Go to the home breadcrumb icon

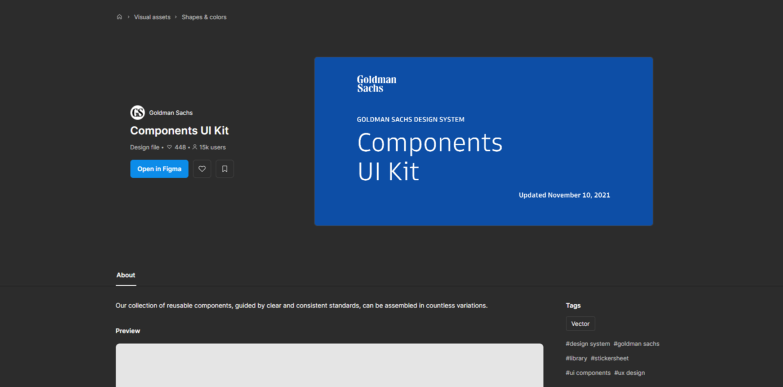click(x=119, y=17)
